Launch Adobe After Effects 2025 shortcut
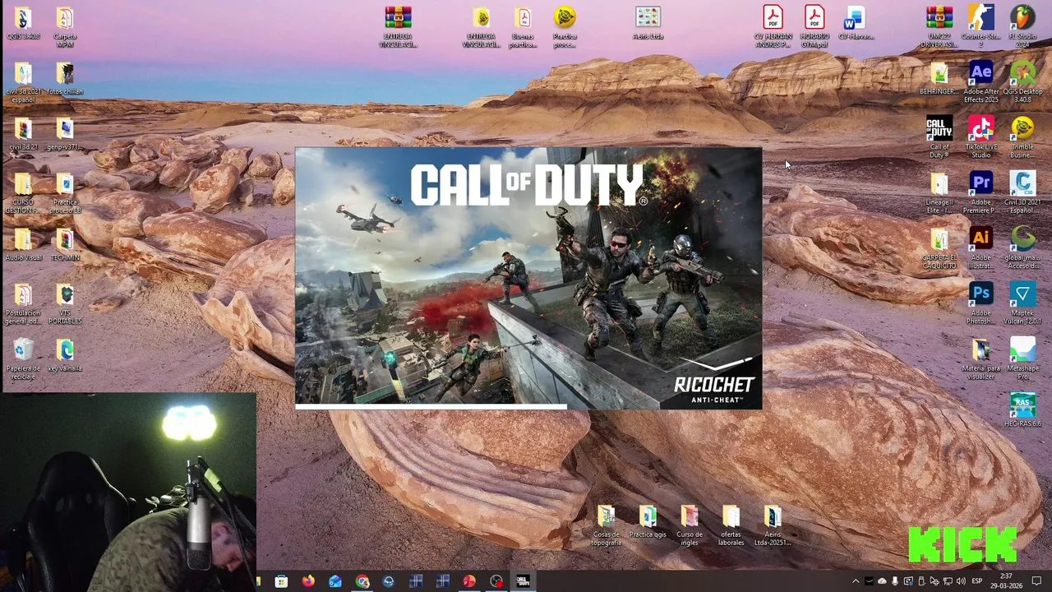This screenshot has width=1052, height=592. (x=981, y=82)
